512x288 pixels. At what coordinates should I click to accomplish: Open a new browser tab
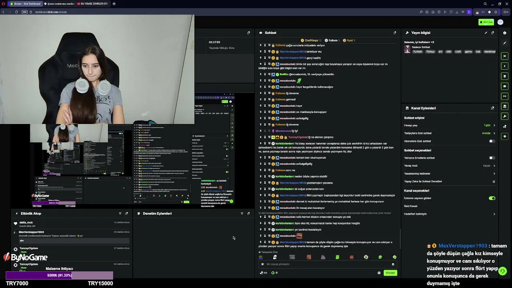[x=114, y=4]
